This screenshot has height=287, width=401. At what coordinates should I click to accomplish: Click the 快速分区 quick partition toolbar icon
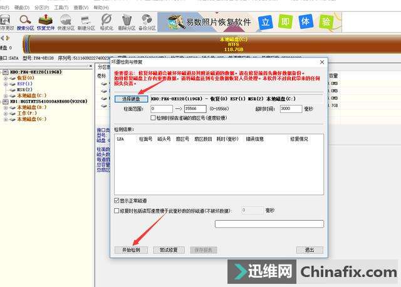[x=66, y=23]
